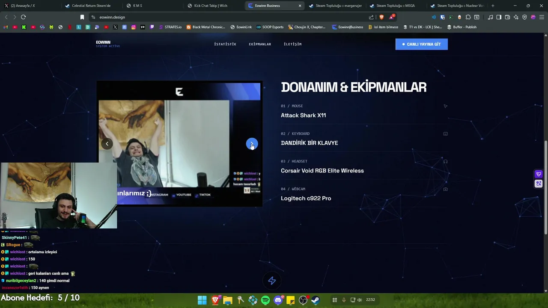Click the page vertical scrollbar thumb
548x308 pixels.
click(545, 188)
